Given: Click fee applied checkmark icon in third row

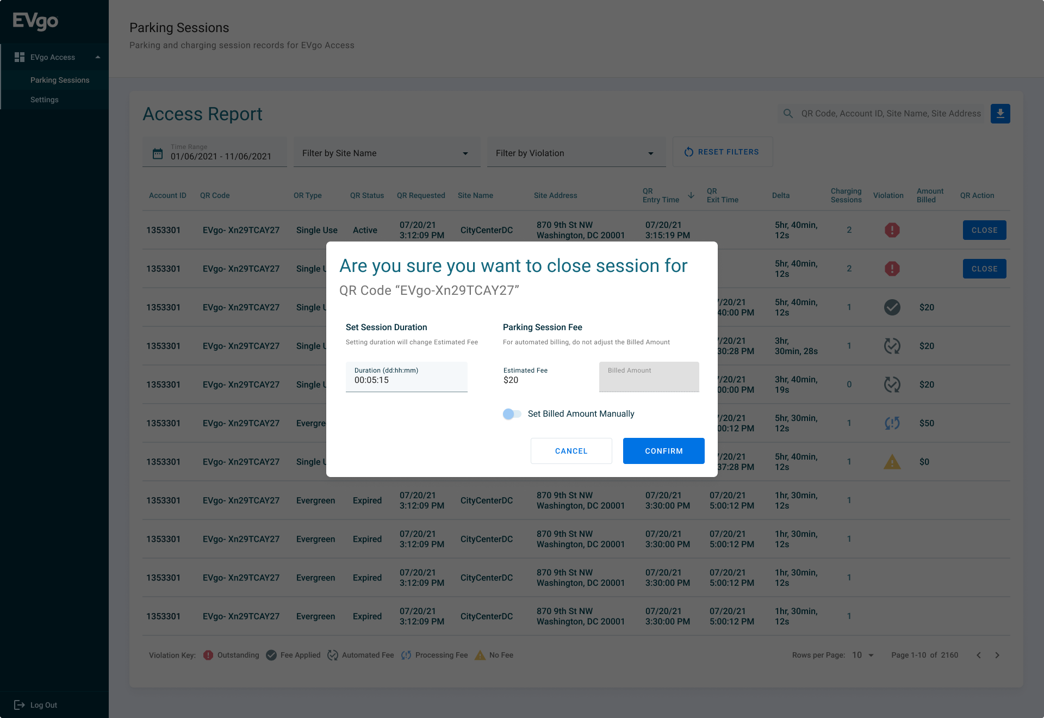Looking at the screenshot, I should coord(892,307).
